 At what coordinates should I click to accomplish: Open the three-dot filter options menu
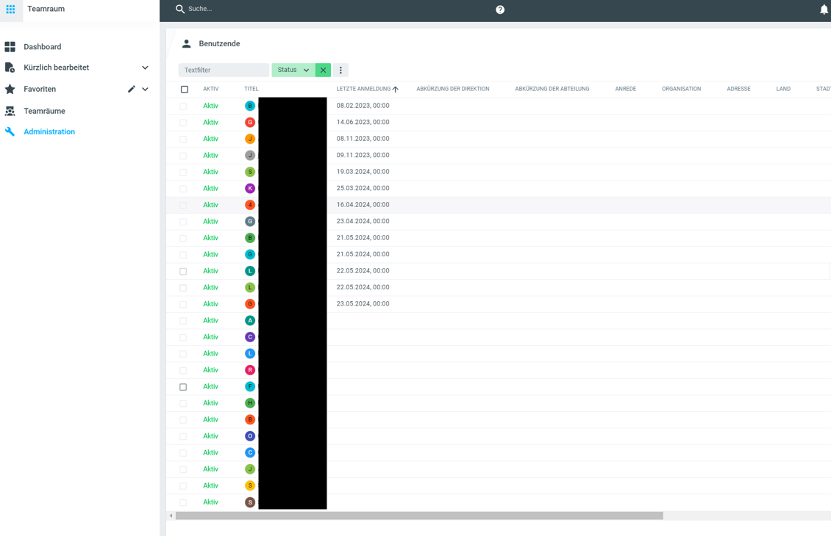click(340, 70)
